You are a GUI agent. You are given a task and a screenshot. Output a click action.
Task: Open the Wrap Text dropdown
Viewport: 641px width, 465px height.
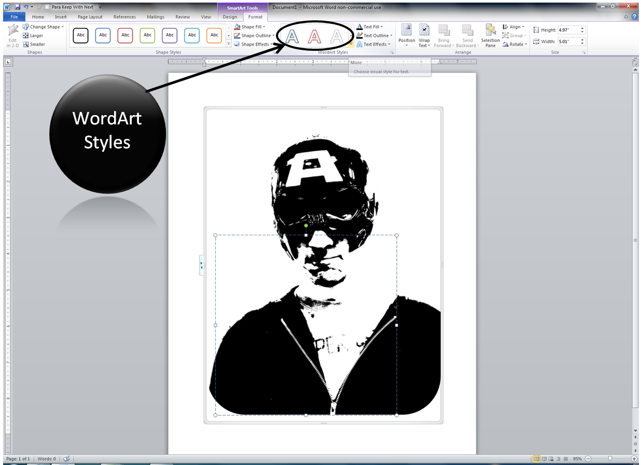[424, 35]
